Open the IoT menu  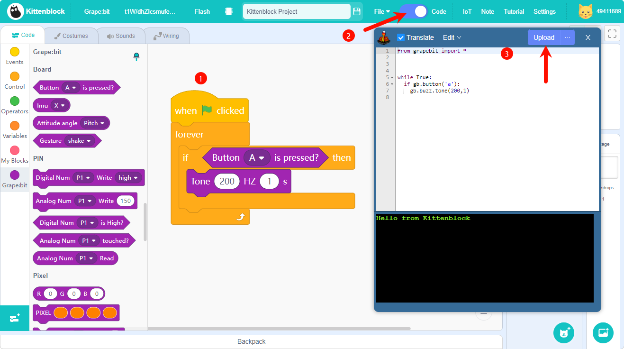[x=467, y=11]
